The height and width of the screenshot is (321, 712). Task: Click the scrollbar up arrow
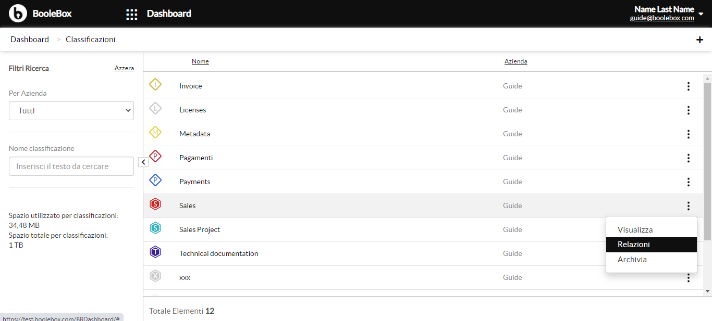(x=707, y=79)
